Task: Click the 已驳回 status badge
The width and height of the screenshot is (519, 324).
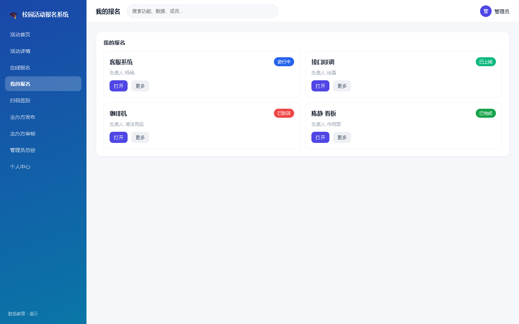Action: click(x=284, y=113)
